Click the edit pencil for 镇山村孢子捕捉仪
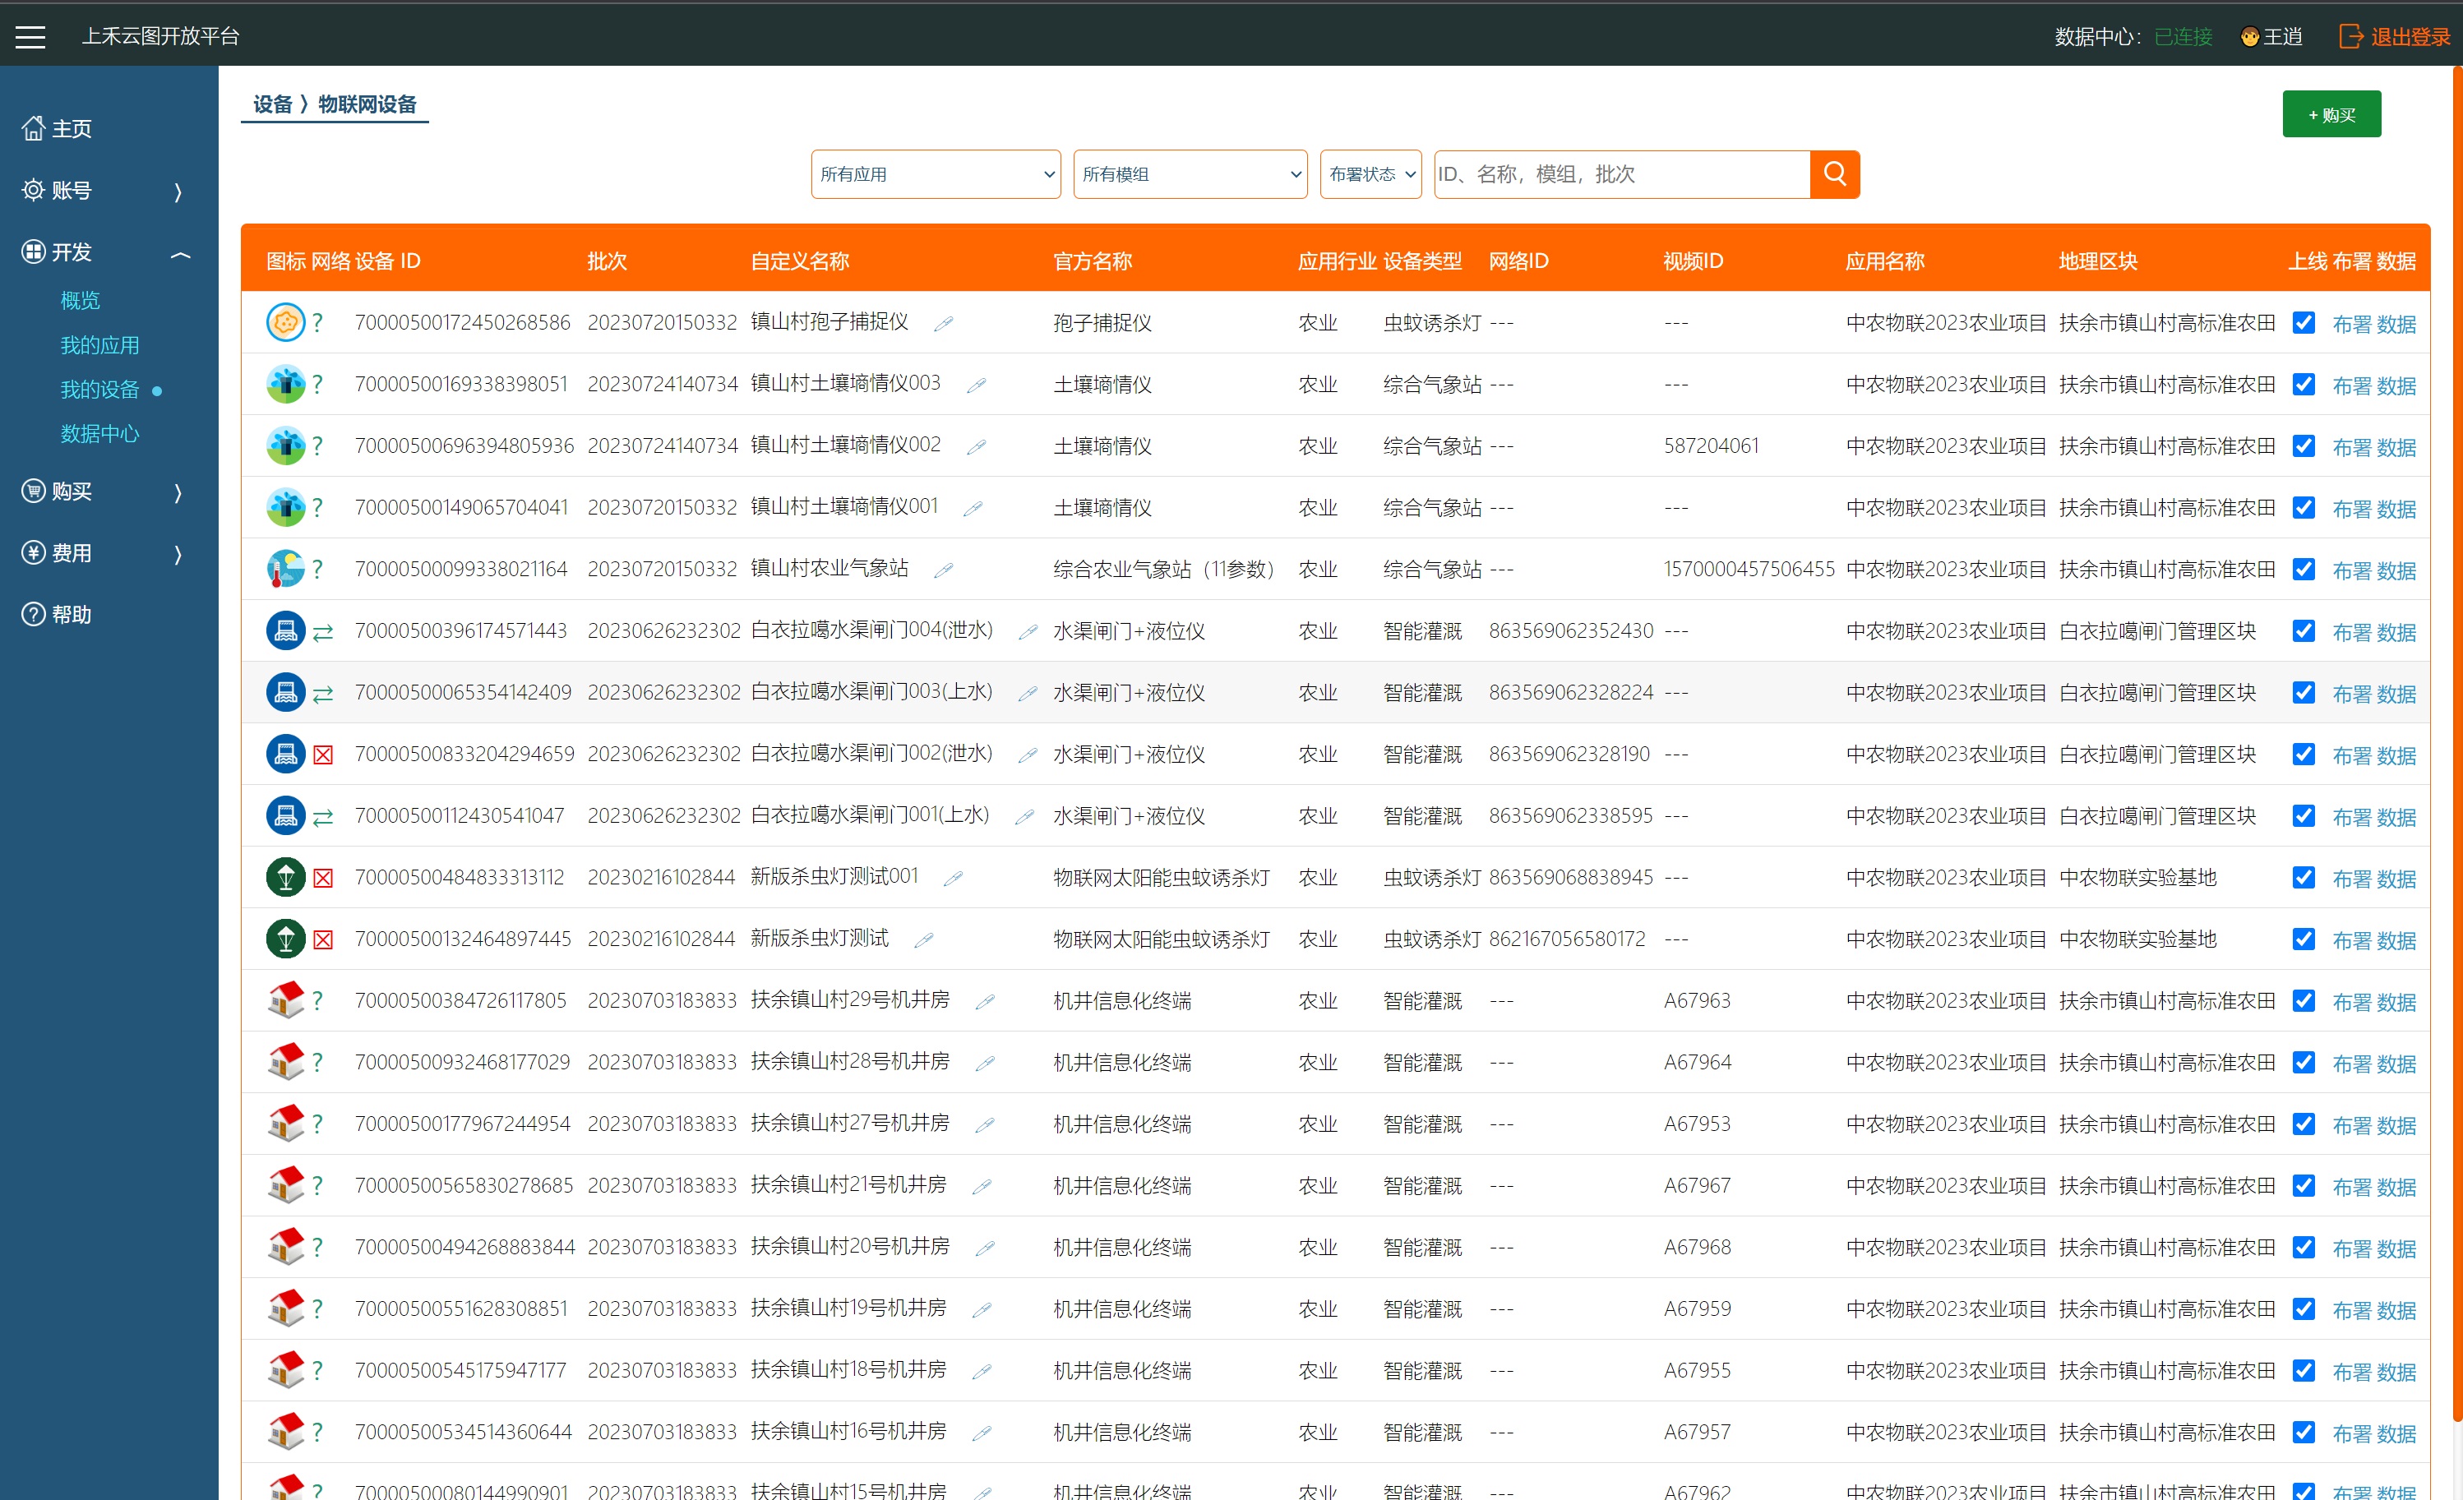 943,323
